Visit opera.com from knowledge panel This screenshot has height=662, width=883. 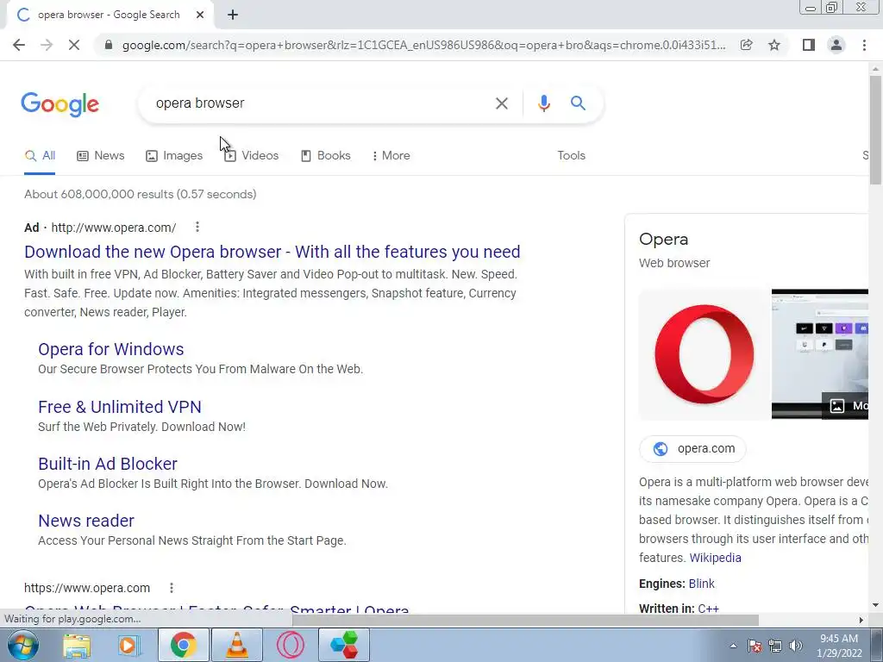pyautogui.click(x=692, y=448)
